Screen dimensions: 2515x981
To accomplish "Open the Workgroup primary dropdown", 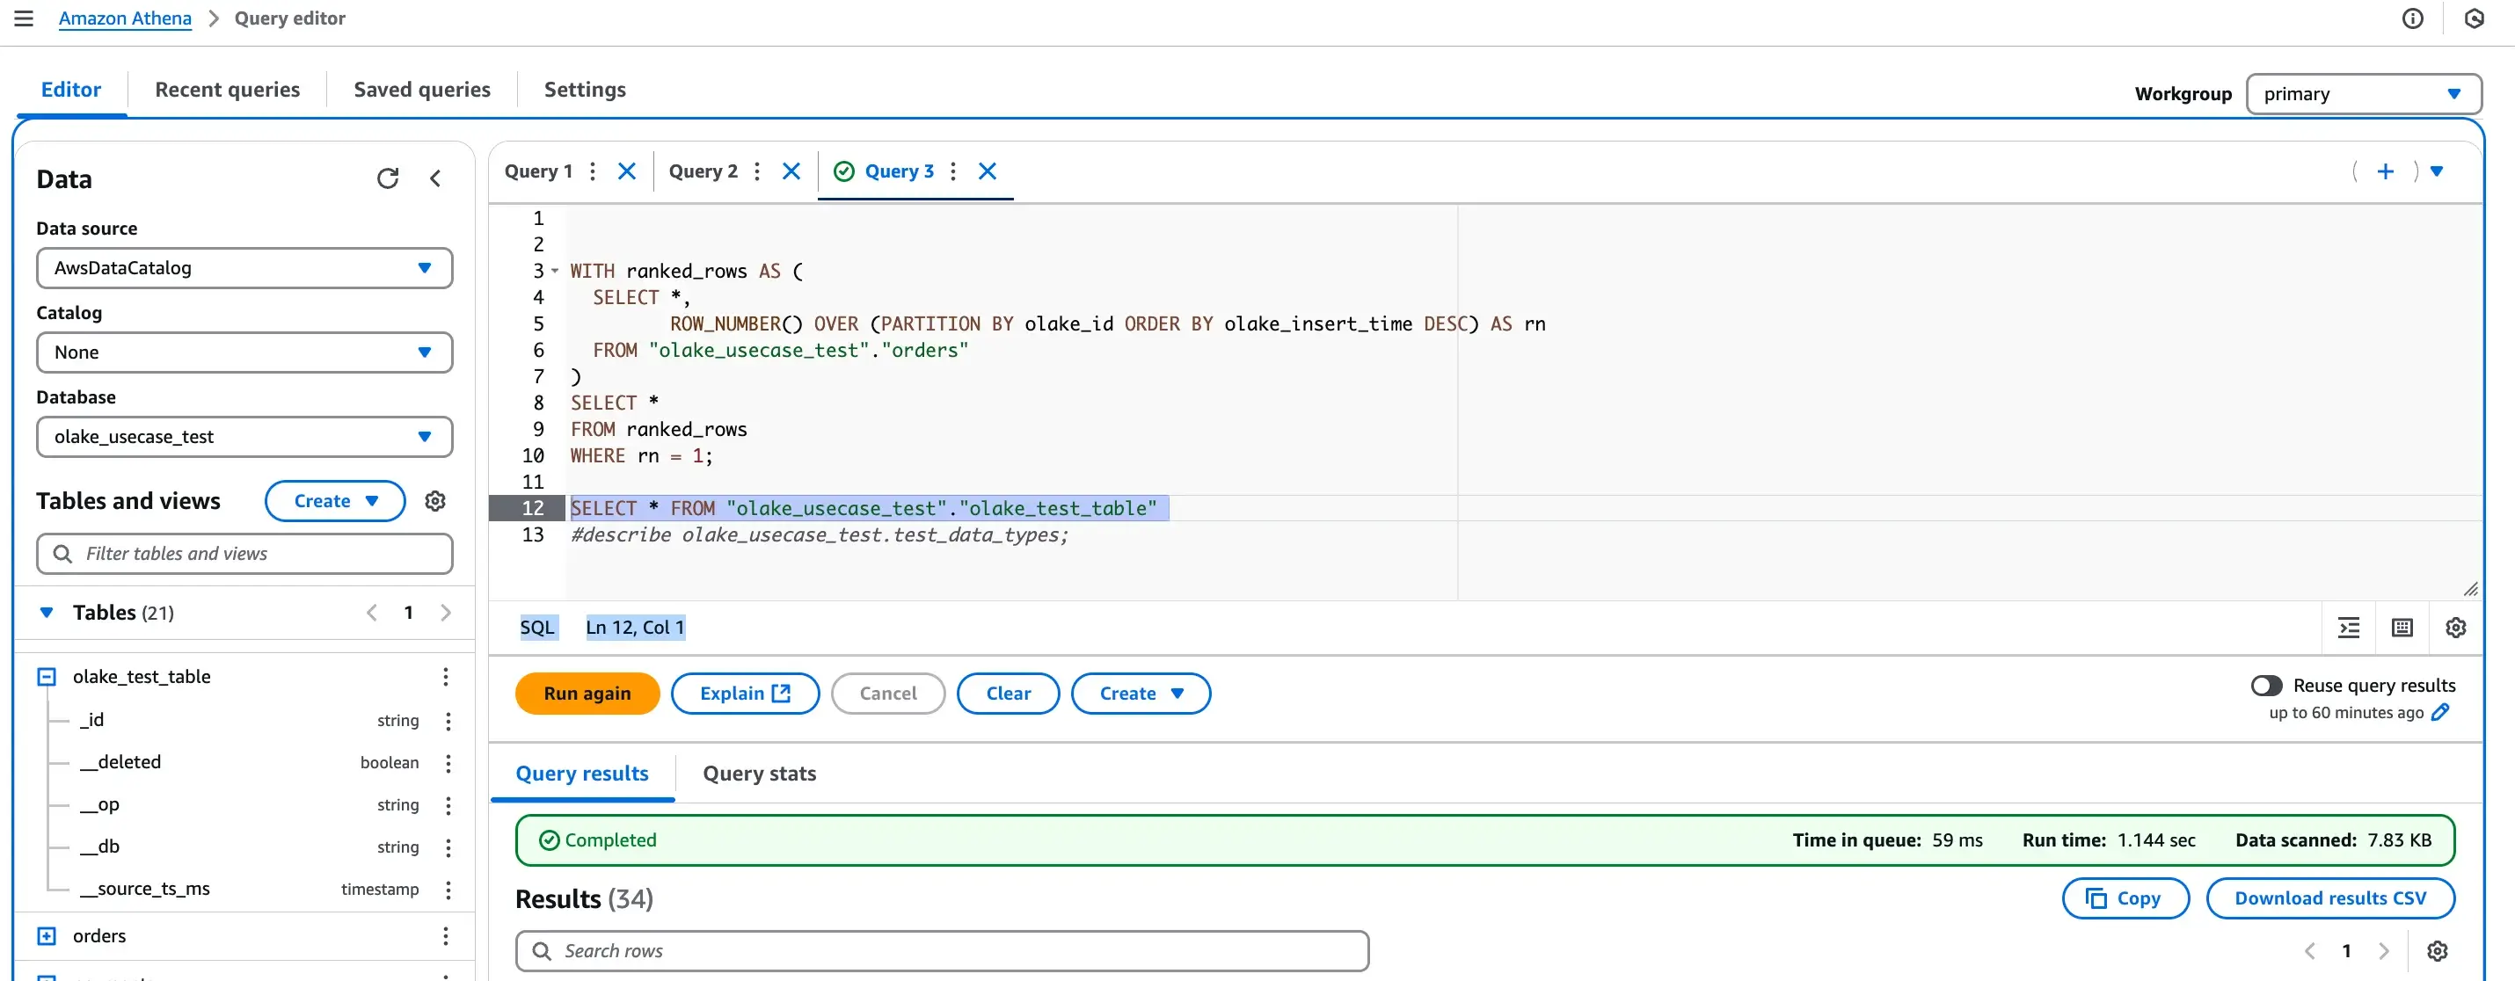I will pos(2363,95).
